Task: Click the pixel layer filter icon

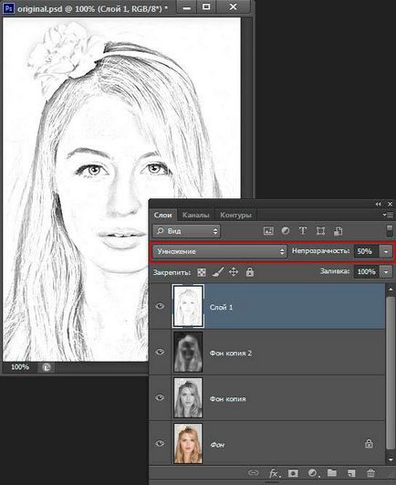Action: pos(268,231)
